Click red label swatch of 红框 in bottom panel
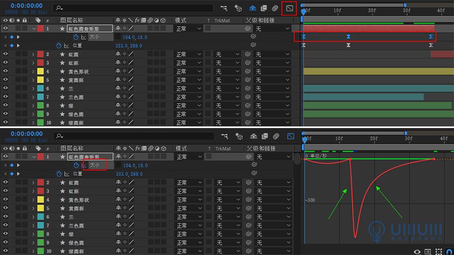 click(40, 191)
